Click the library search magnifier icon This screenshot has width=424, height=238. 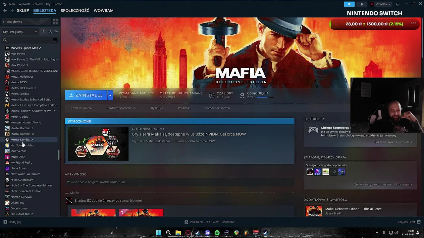point(5,40)
